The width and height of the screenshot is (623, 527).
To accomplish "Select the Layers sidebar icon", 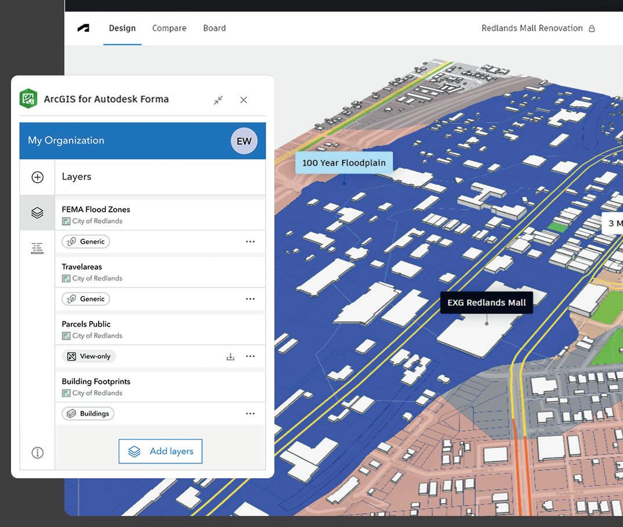I will 37,212.
